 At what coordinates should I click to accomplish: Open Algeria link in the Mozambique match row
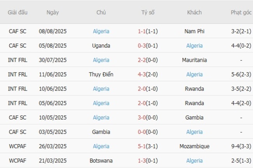(x=101, y=147)
